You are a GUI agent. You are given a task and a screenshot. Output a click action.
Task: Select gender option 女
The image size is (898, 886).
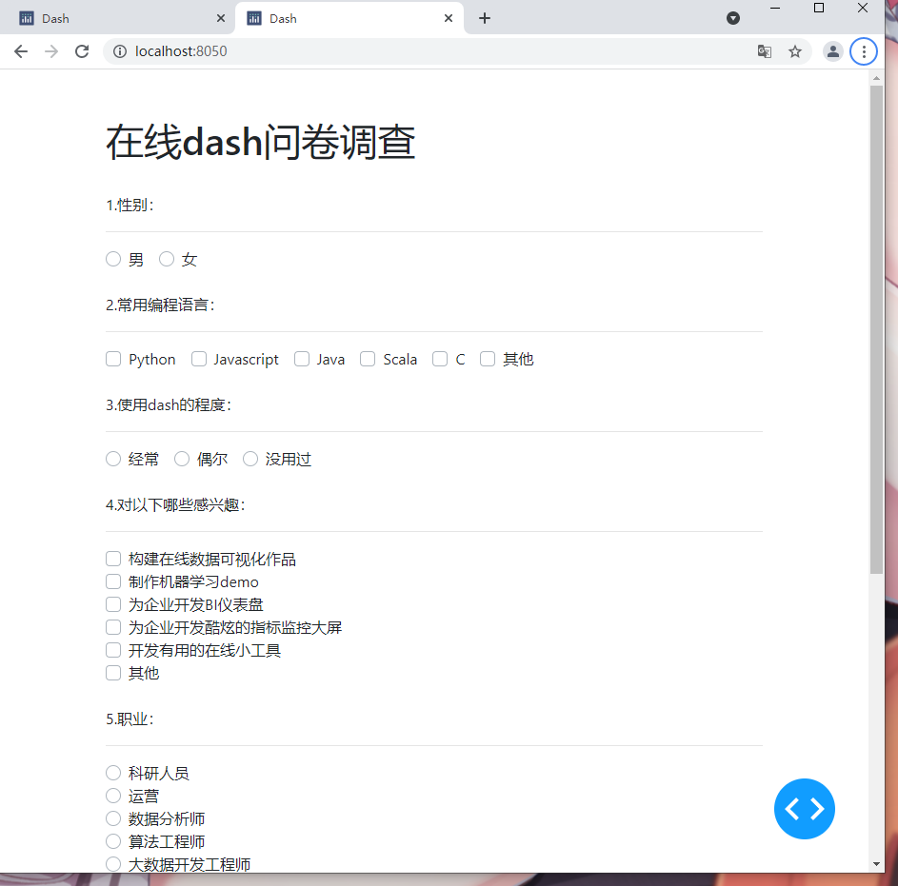coord(167,259)
